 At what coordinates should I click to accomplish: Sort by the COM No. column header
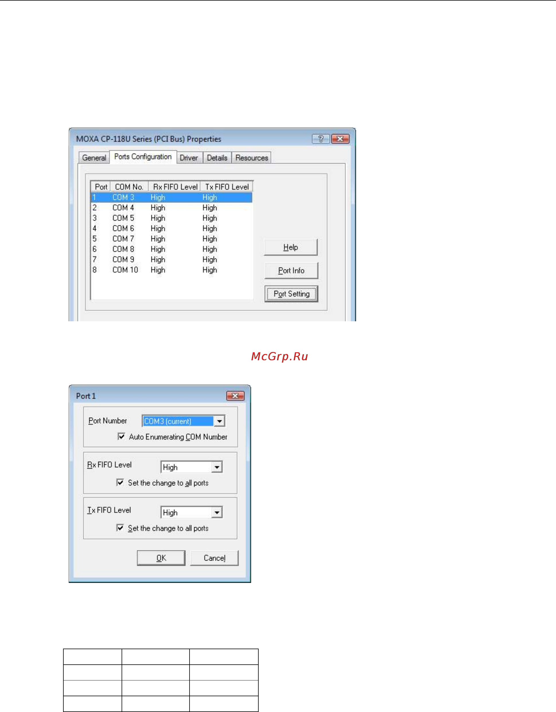coord(129,187)
